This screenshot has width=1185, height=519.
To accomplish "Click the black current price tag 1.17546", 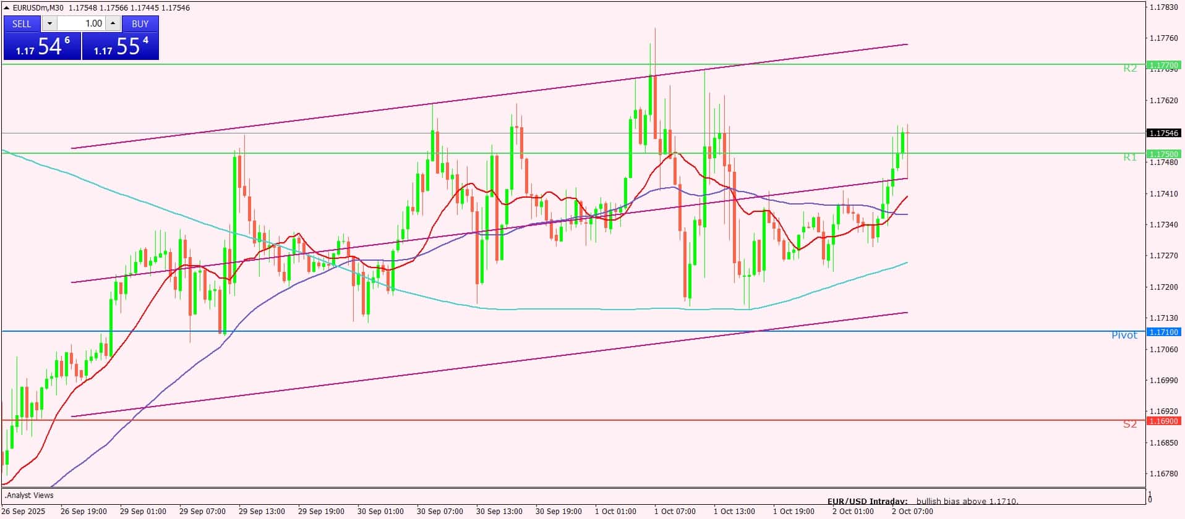I will pyautogui.click(x=1163, y=133).
